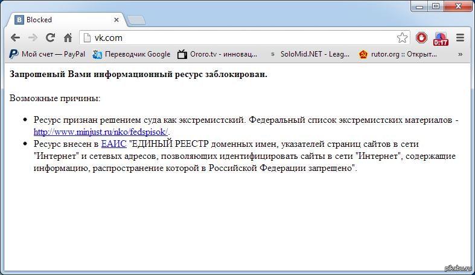Open the Переводчик Google bookmark
The image size is (475, 275).
(132, 54)
